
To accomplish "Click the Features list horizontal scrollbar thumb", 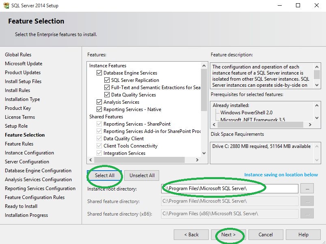I will (x=139, y=160).
